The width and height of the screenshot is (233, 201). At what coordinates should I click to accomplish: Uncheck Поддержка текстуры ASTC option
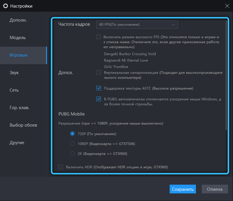tap(99, 88)
